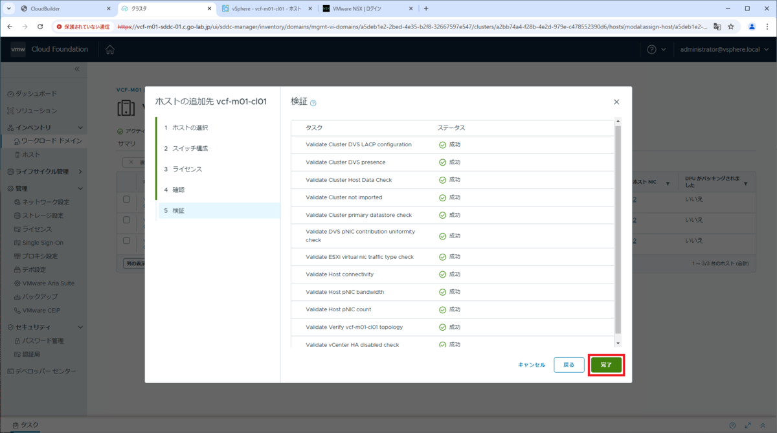Select wizard step 3 ライセンス

click(x=218, y=169)
